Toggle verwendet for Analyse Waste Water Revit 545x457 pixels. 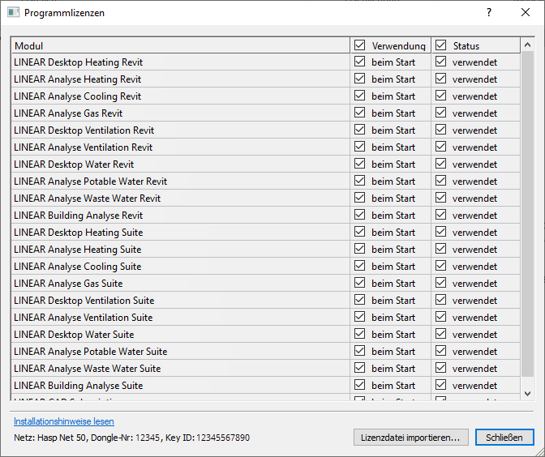[440, 198]
